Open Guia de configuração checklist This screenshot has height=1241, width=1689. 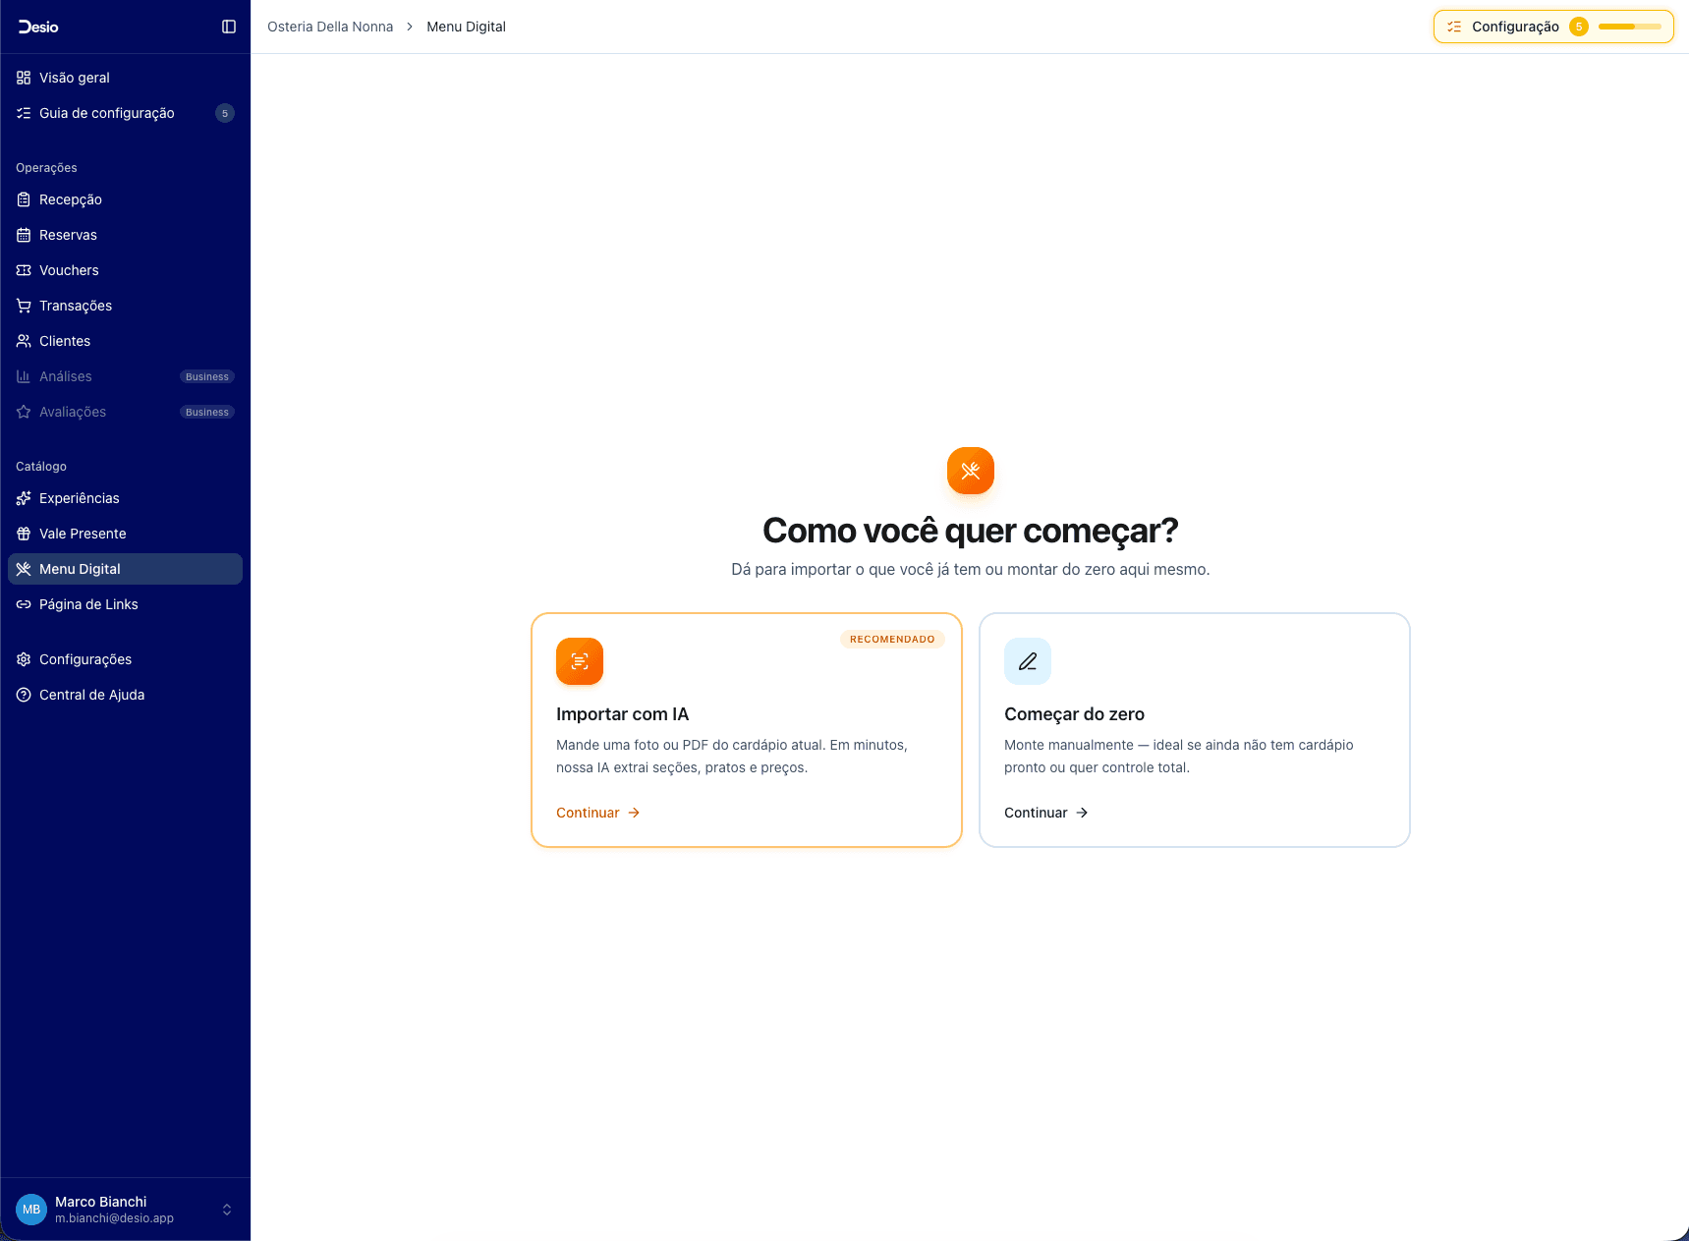107,113
